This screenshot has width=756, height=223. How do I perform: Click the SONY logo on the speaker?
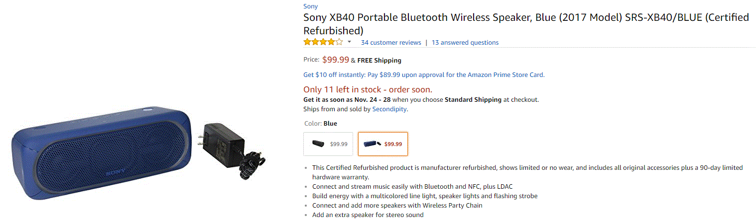tap(115, 174)
